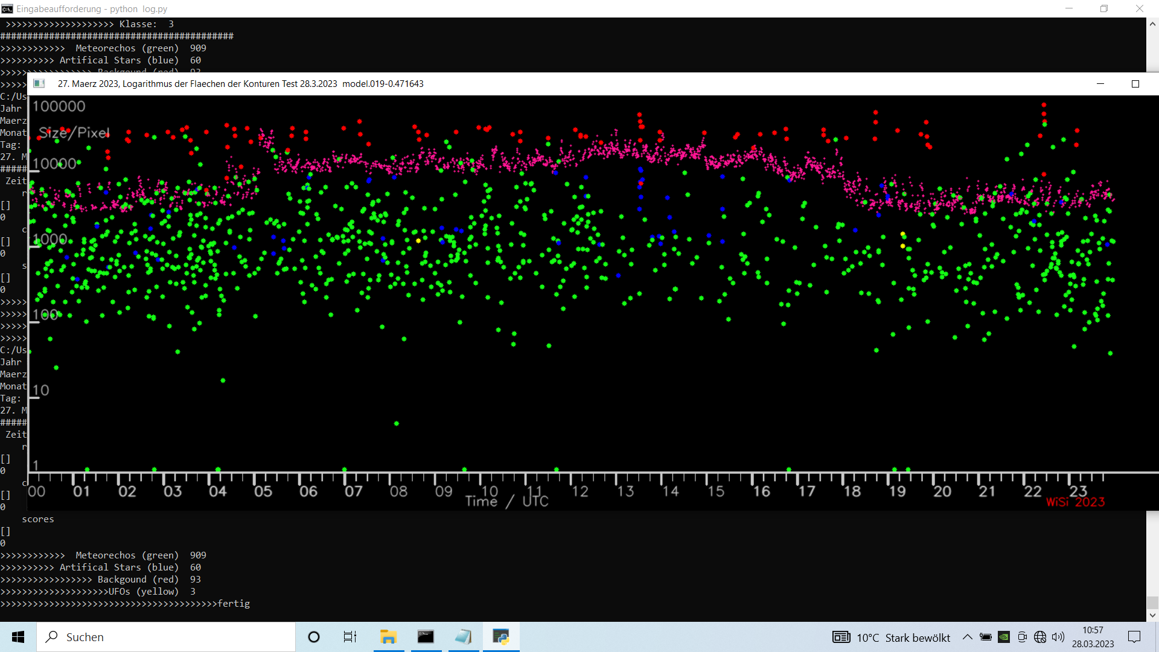The image size is (1159, 652).
Task: Click the plot window title text
Action: click(x=241, y=84)
